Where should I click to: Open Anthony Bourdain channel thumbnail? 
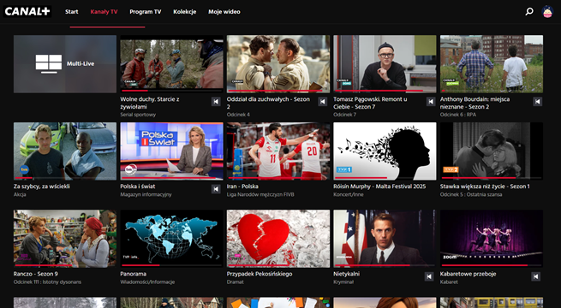tap(492, 64)
